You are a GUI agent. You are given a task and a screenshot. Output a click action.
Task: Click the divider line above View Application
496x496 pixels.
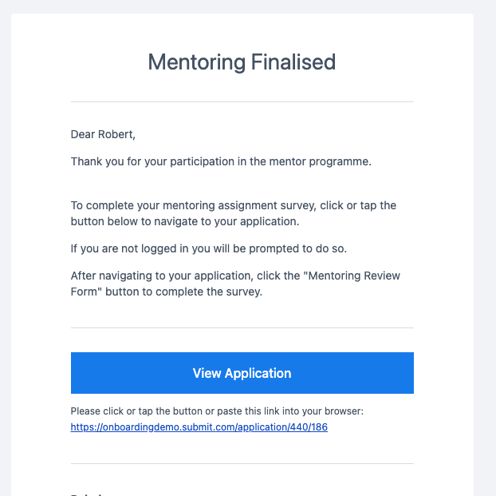(242, 328)
